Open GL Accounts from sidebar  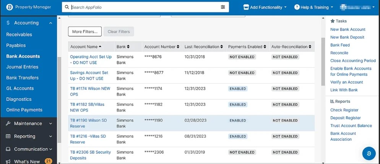coord(20,88)
